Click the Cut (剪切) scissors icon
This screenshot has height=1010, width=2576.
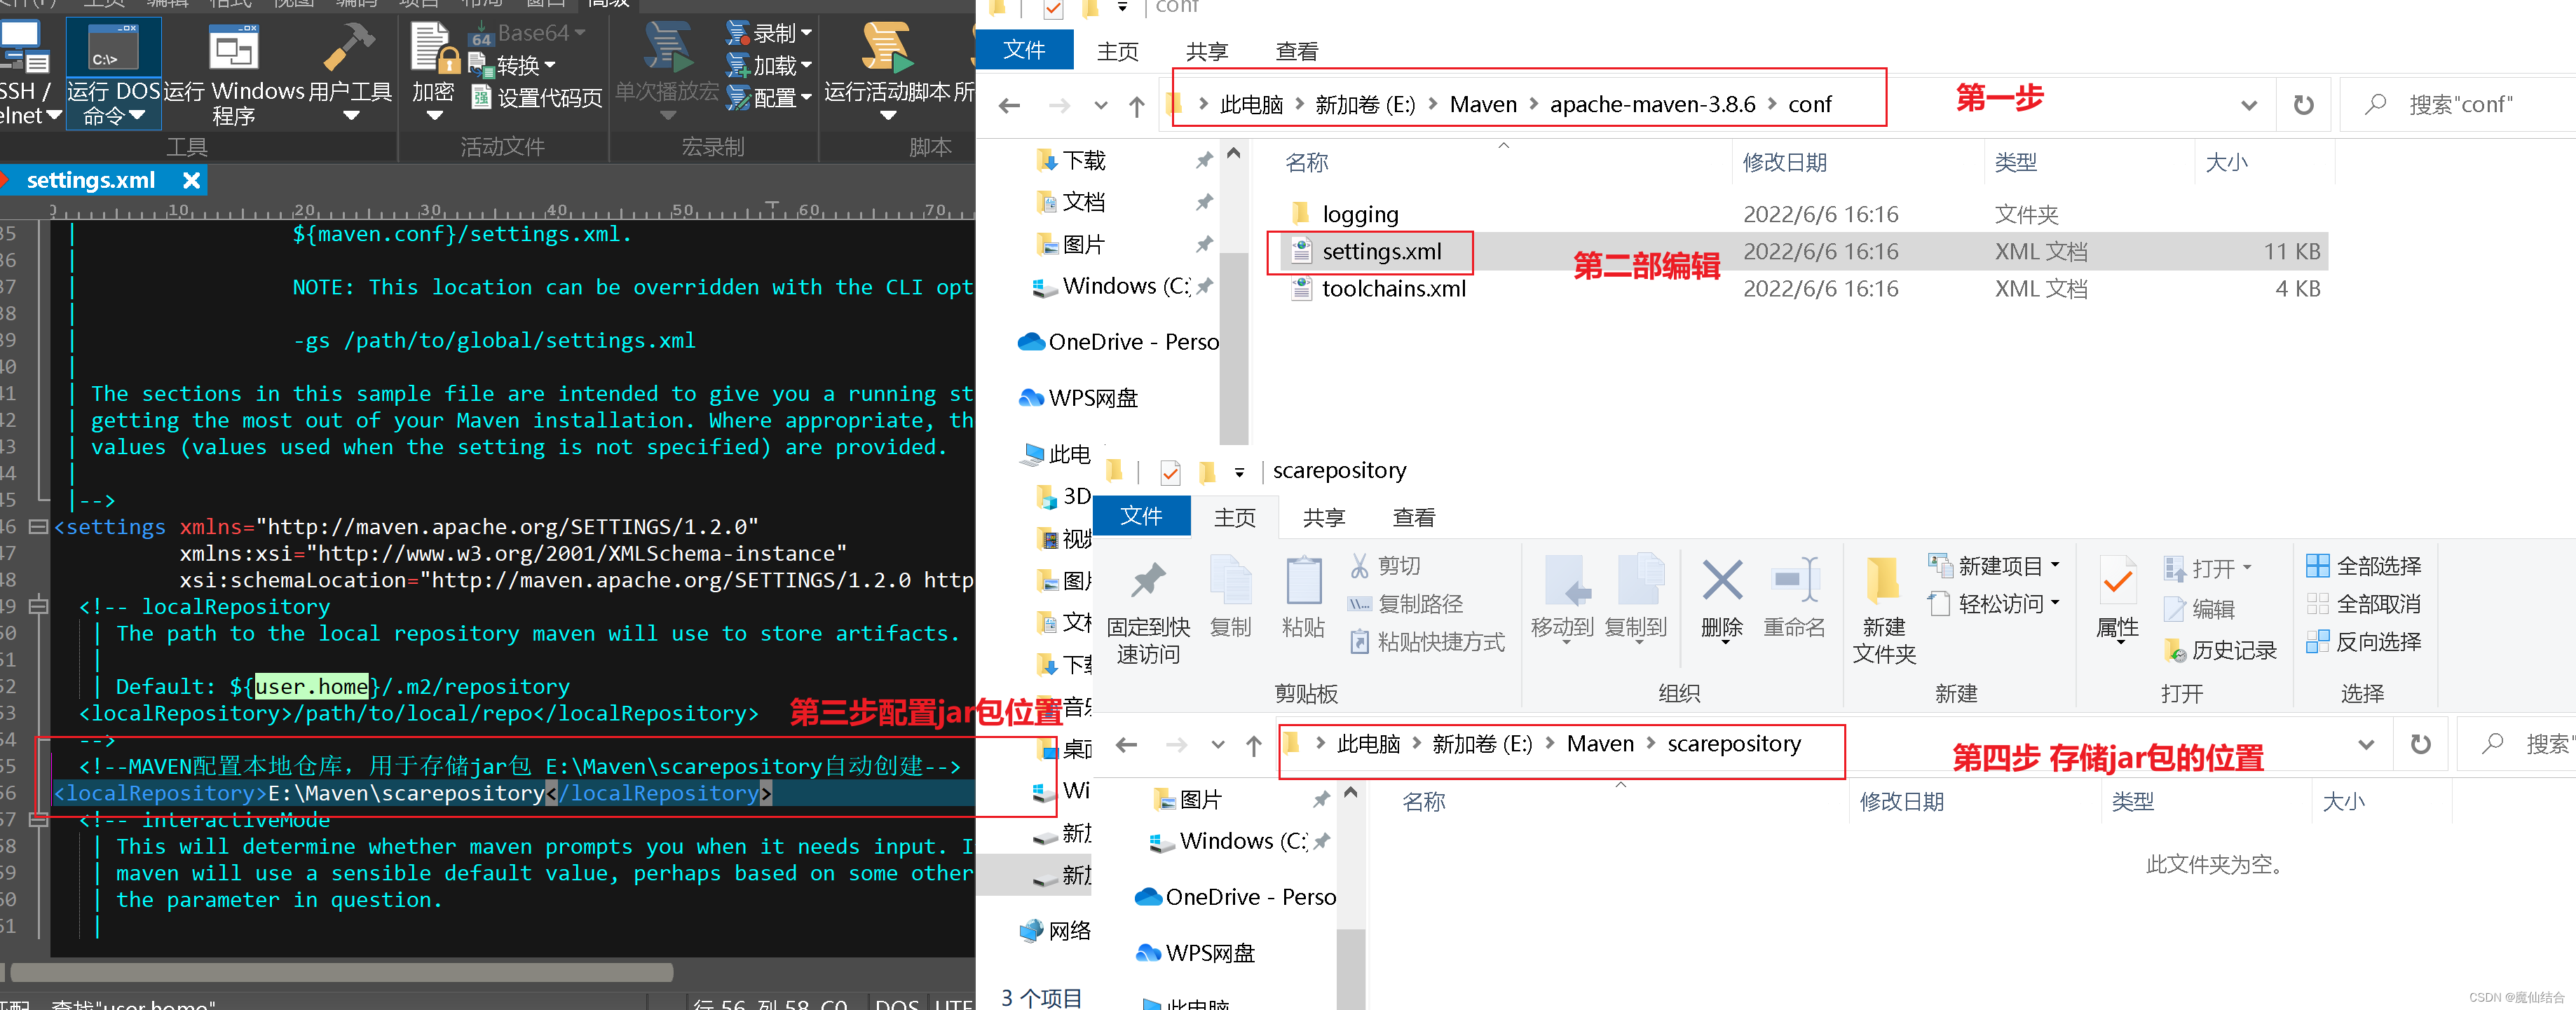[1360, 566]
